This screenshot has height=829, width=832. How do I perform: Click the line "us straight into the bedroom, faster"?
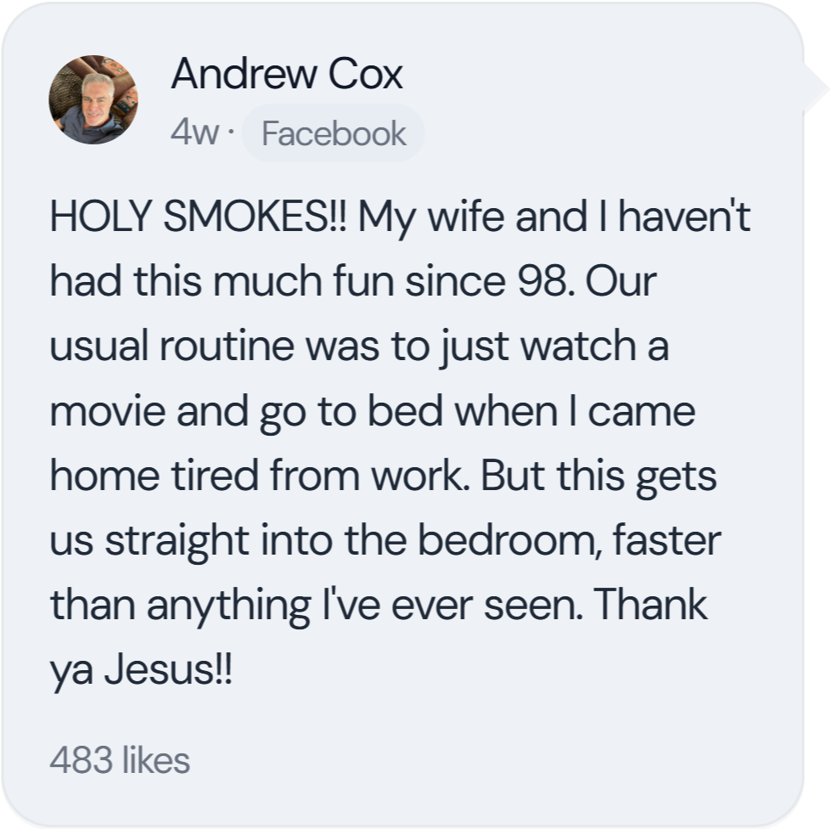point(386,540)
